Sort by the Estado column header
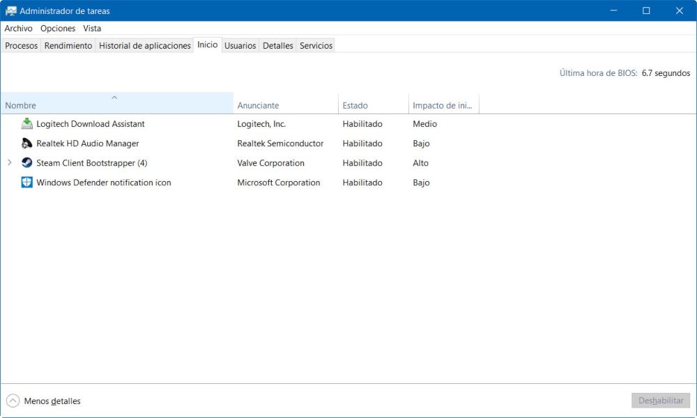This screenshot has height=418, width=697. click(x=374, y=103)
